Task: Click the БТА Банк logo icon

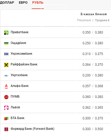Action: 6,119
